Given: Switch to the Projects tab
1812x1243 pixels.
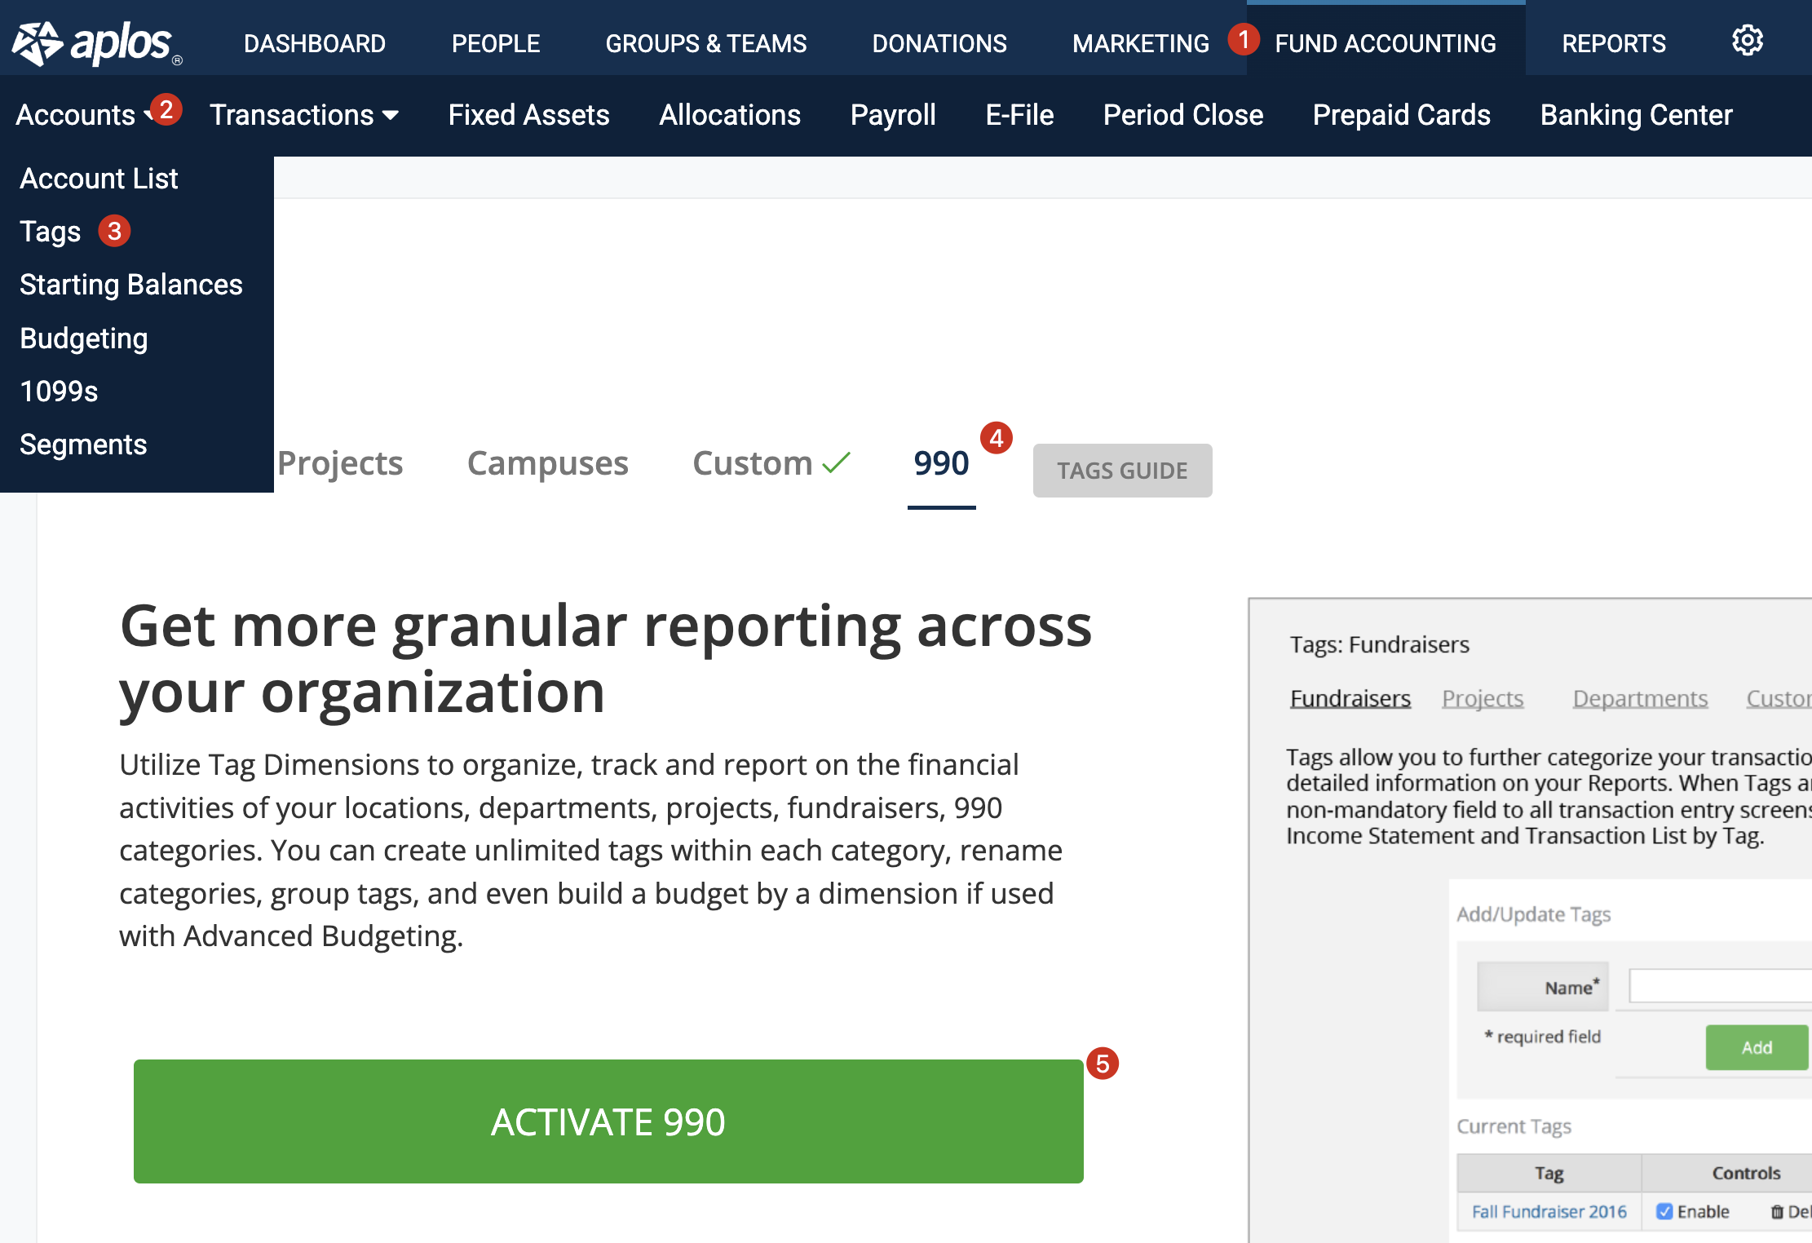Looking at the screenshot, I should click(340, 463).
